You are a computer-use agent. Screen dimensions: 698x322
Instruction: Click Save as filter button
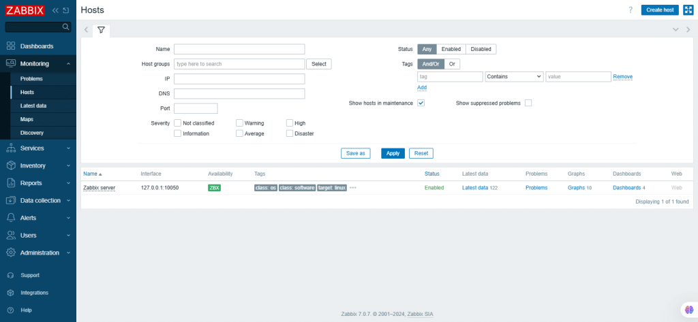point(356,153)
